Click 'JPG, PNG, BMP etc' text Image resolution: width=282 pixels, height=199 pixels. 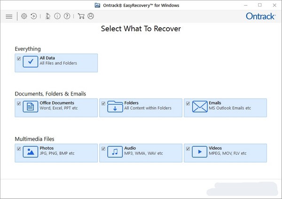(x=57, y=153)
